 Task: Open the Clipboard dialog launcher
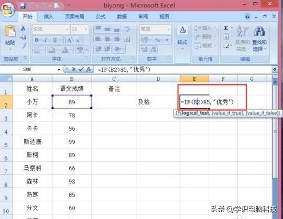point(26,58)
